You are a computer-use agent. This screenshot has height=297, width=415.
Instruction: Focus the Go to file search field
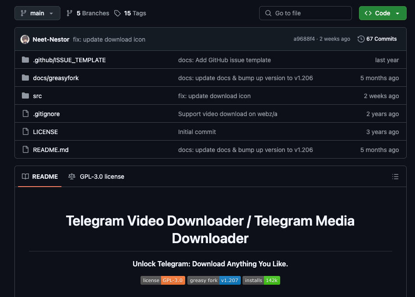point(306,13)
